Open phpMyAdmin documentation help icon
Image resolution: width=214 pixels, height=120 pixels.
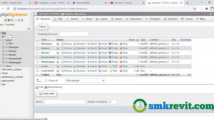pyautogui.click(x=12, y=20)
